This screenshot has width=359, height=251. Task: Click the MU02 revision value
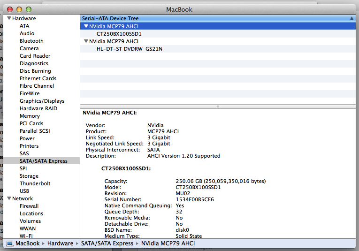pos(183,193)
